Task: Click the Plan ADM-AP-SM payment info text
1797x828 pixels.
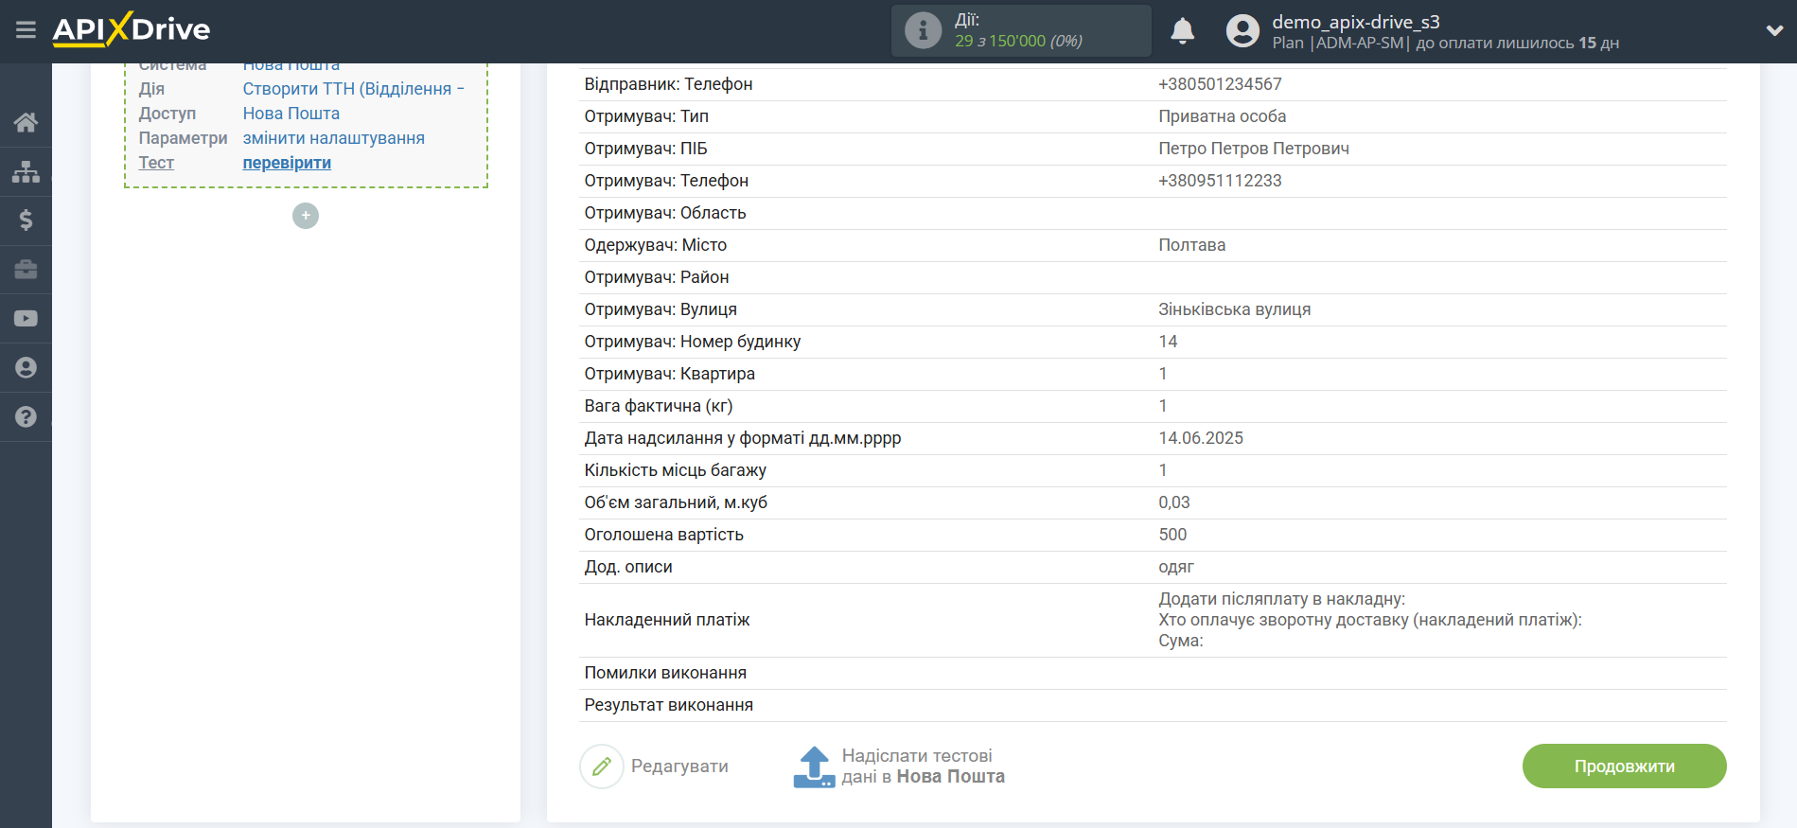Action: [x=1445, y=44]
